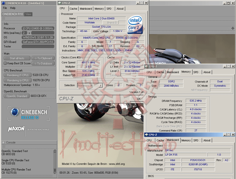Click the MAXON logo
This screenshot has width=236, height=179.
coord(16,129)
